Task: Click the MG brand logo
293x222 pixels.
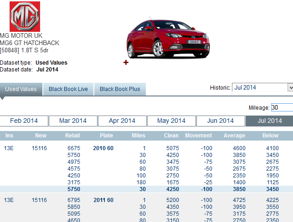Action: pyautogui.click(x=25, y=16)
